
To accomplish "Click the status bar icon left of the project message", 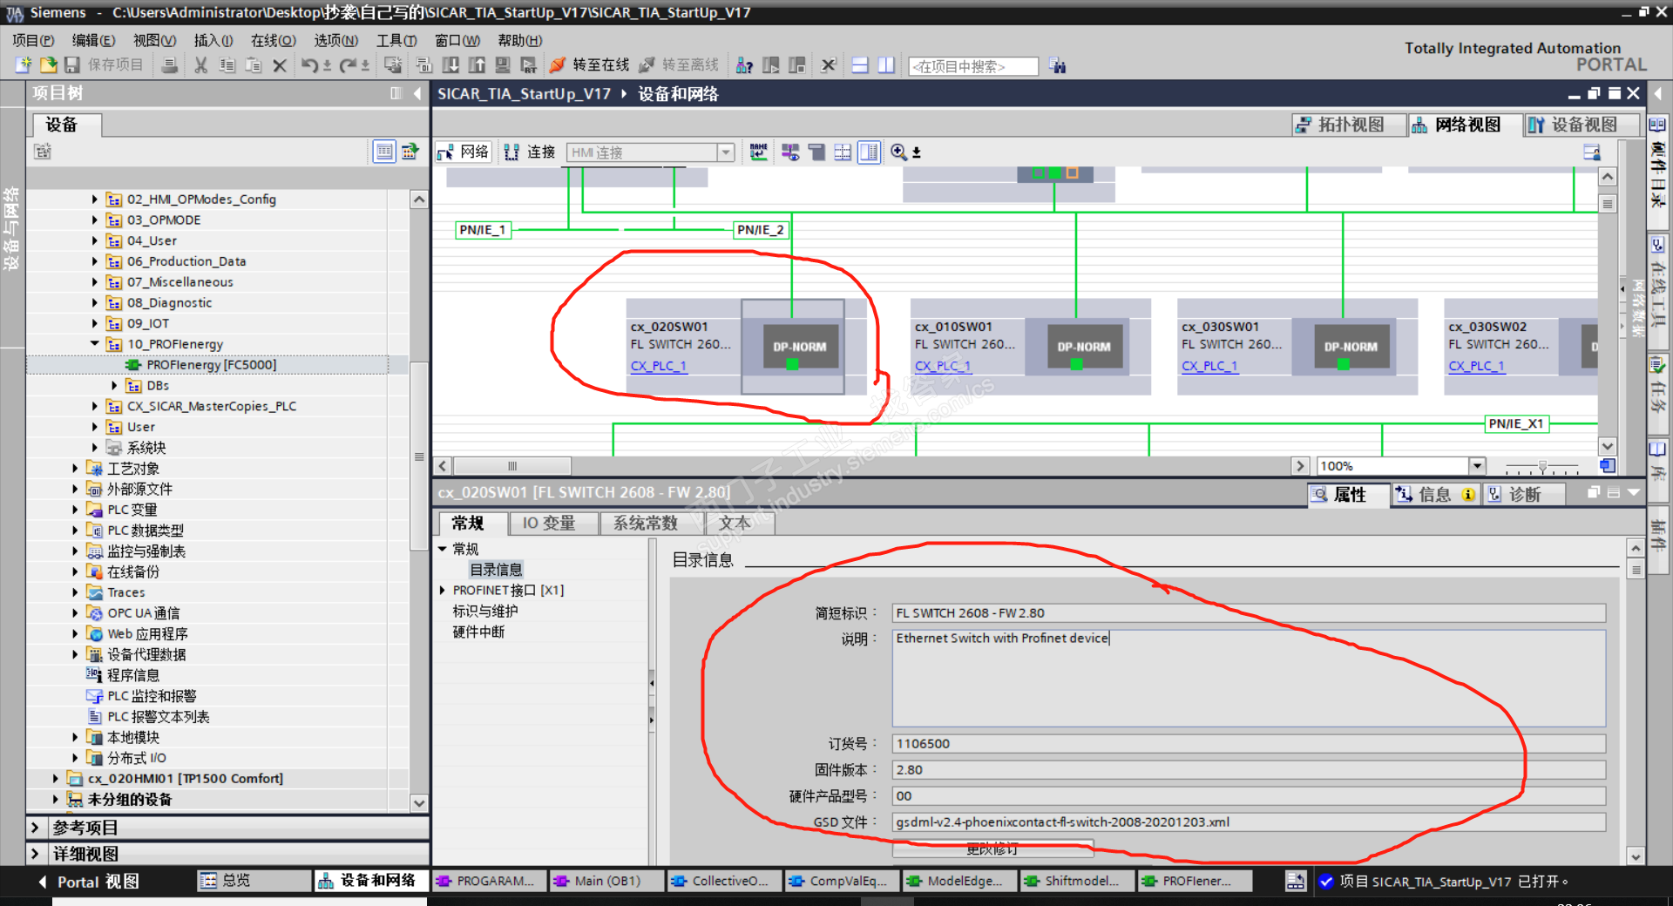I will click(1295, 882).
